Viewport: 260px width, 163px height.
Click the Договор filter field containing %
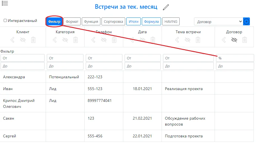coord(235,58)
